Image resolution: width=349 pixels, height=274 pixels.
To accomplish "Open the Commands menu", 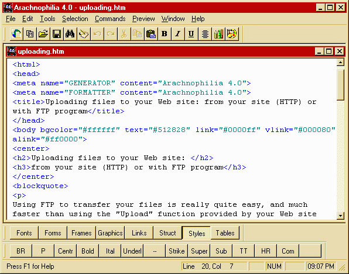I will 110,19.
